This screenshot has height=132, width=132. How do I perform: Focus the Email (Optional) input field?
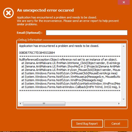point(87,33)
